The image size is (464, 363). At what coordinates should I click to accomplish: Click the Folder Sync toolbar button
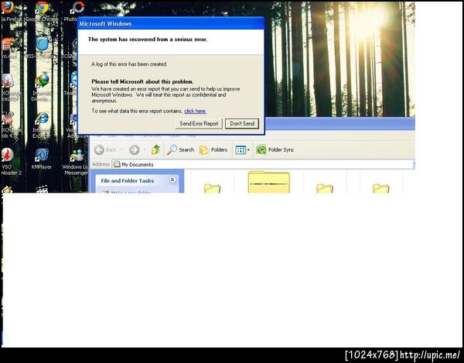(275, 150)
